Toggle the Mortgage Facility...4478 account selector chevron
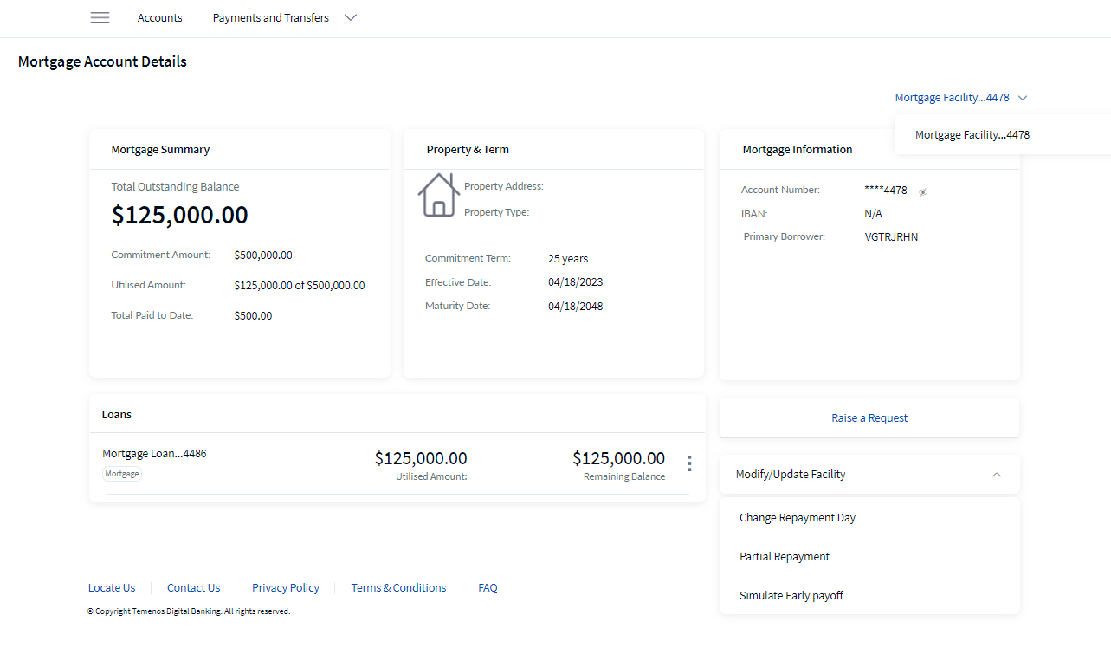Viewport: 1111px width, 660px height. [1023, 98]
